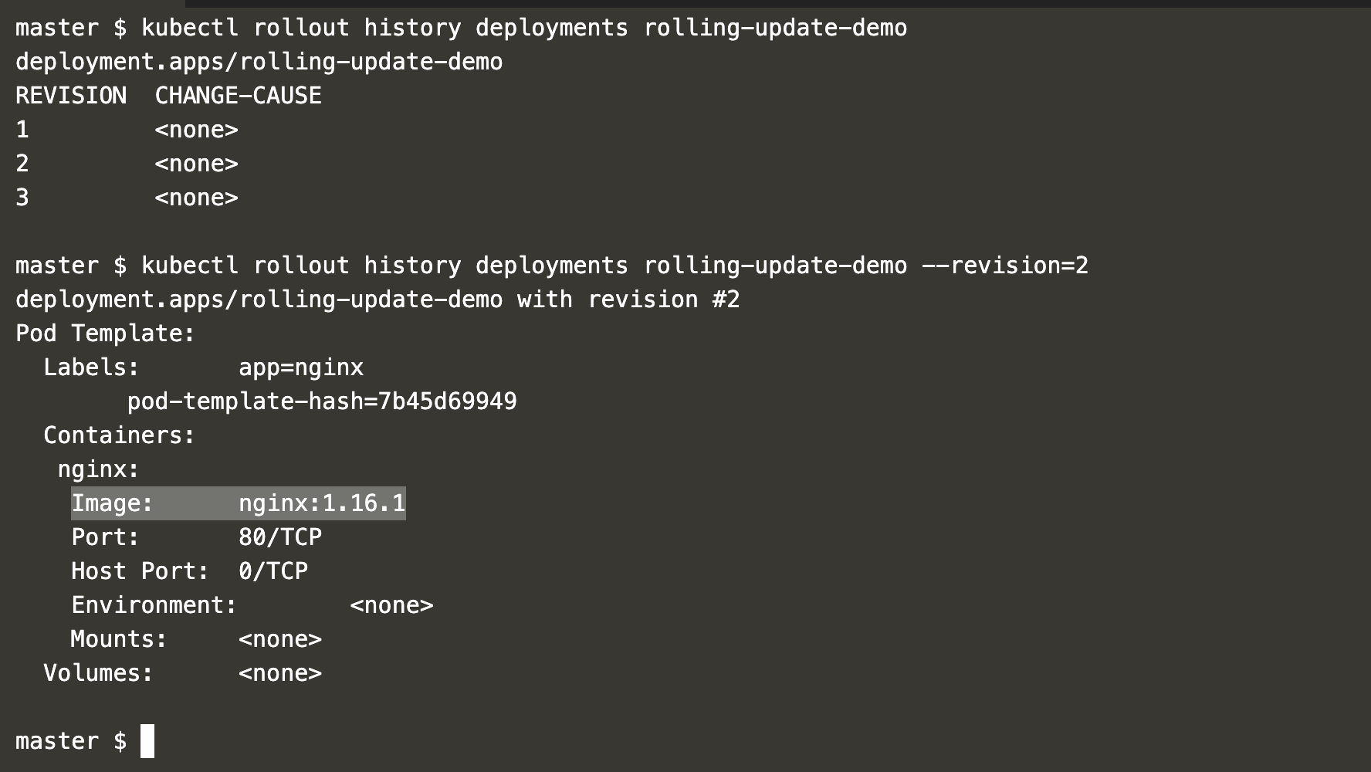This screenshot has height=772, width=1371.
Task: Click the REVISION column header
Action: tap(71, 96)
